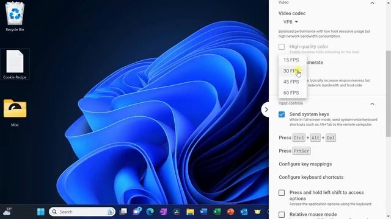Open File Explorer from taskbar
Image resolution: width=391 pixels, height=219 pixels.
tap(190, 212)
